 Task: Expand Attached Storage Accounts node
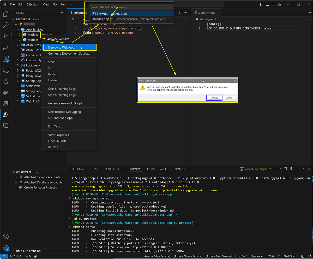coord(16,177)
